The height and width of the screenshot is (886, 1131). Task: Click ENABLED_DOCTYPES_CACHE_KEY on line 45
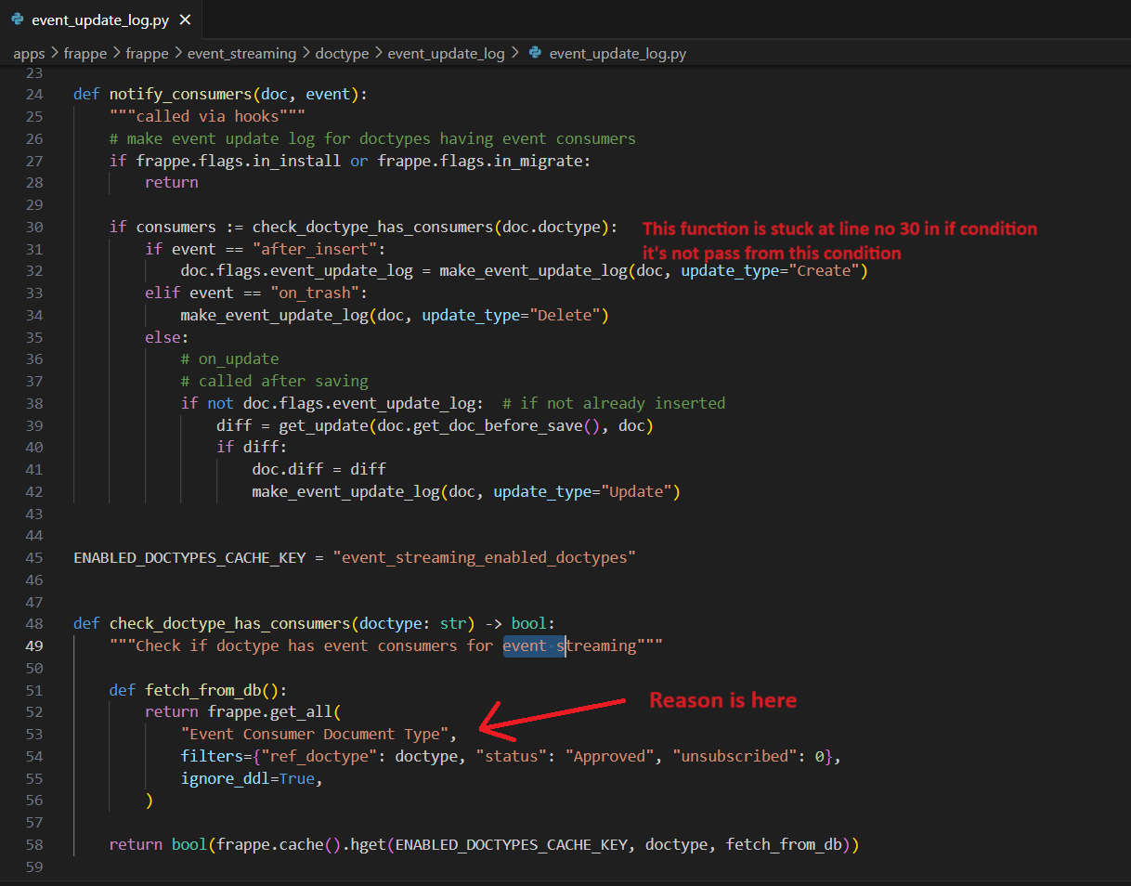coord(189,558)
